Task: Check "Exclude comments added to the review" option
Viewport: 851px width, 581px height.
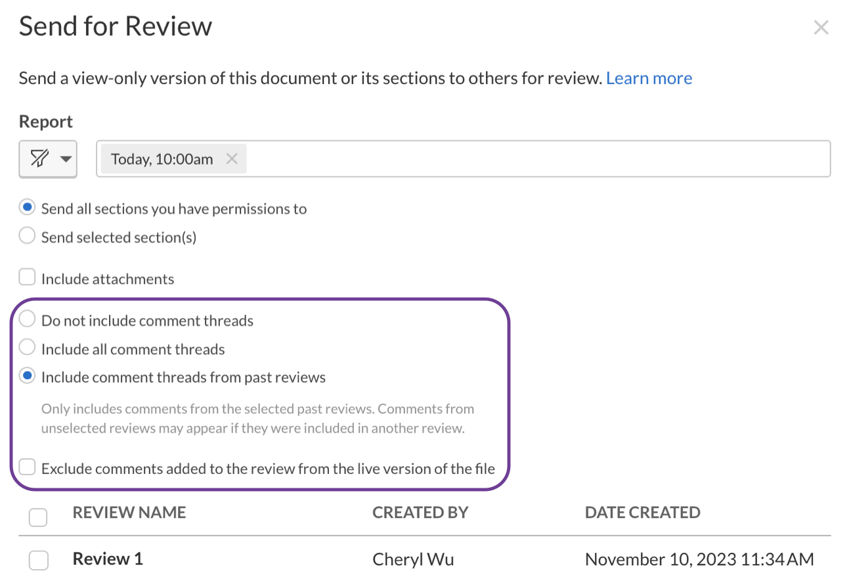Action: coord(27,466)
